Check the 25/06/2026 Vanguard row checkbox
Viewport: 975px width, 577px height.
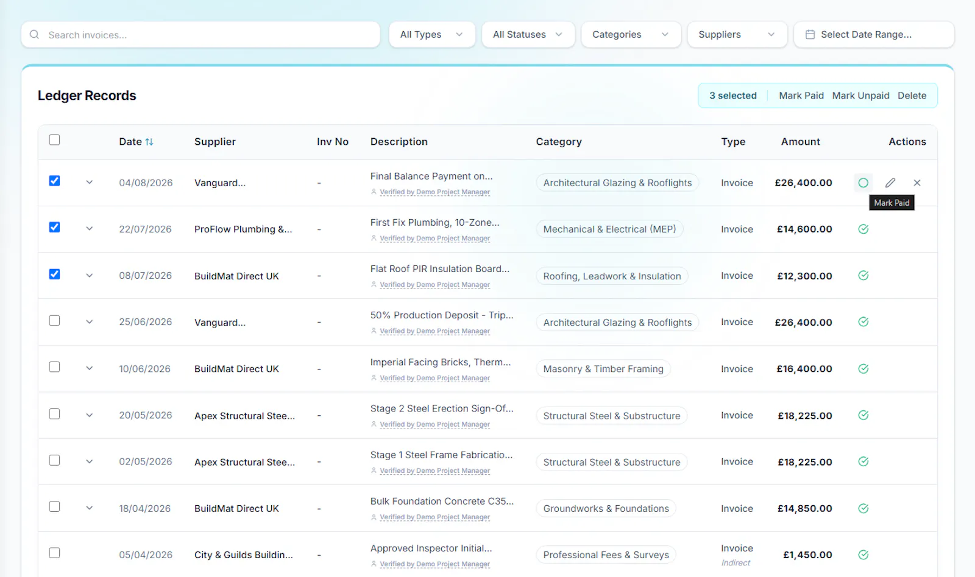click(54, 320)
